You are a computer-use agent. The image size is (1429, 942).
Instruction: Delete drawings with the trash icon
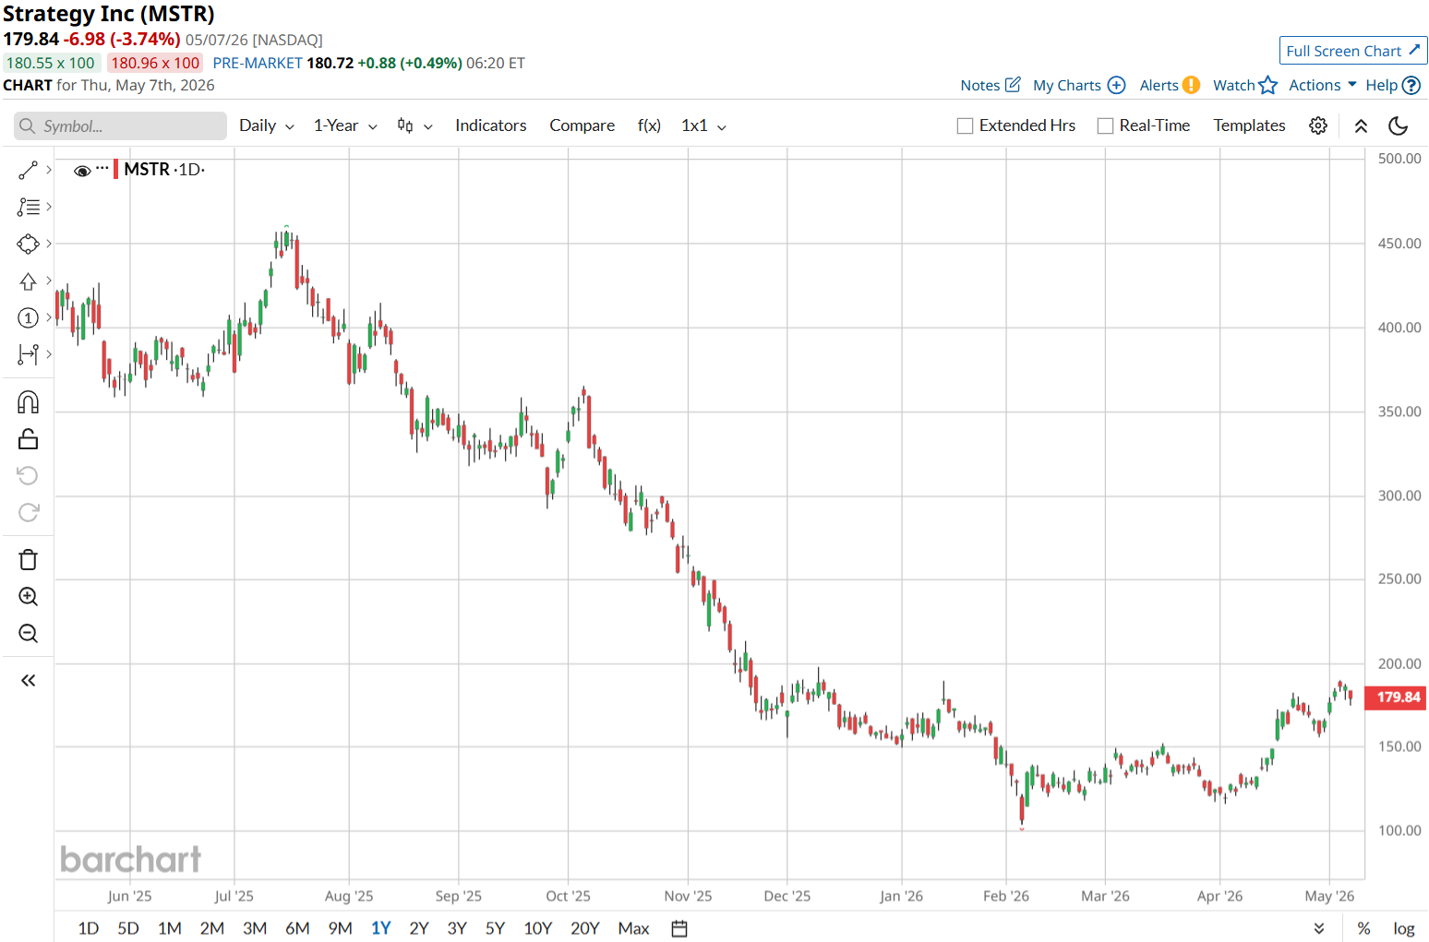[28, 560]
